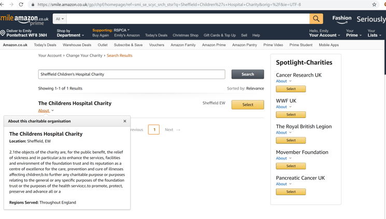The image size is (386, 219).
Task: Bookmark page with the star icon
Action: click(x=374, y=5)
